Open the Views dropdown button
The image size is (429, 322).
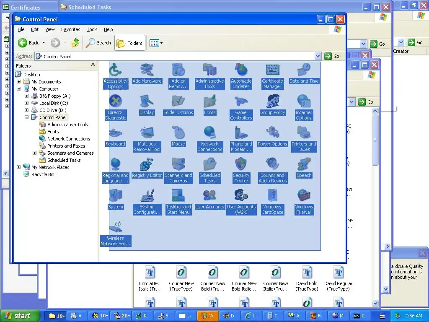pyautogui.click(x=156, y=43)
